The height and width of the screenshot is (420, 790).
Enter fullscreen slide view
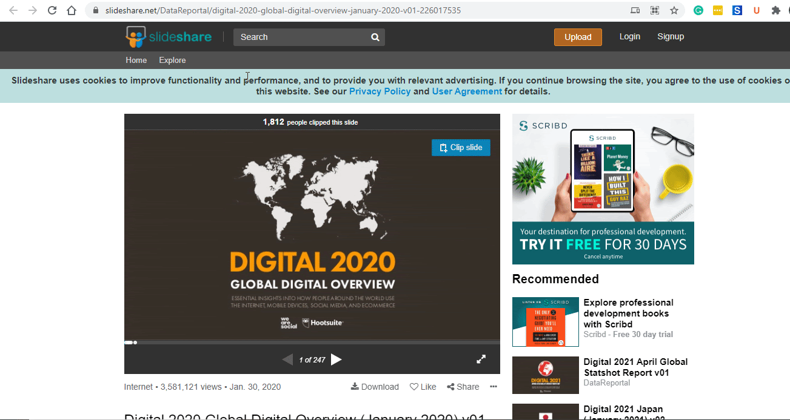tap(481, 359)
